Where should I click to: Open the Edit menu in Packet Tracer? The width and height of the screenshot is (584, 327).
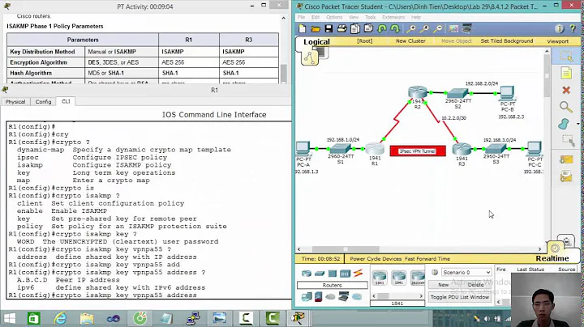coord(316,17)
